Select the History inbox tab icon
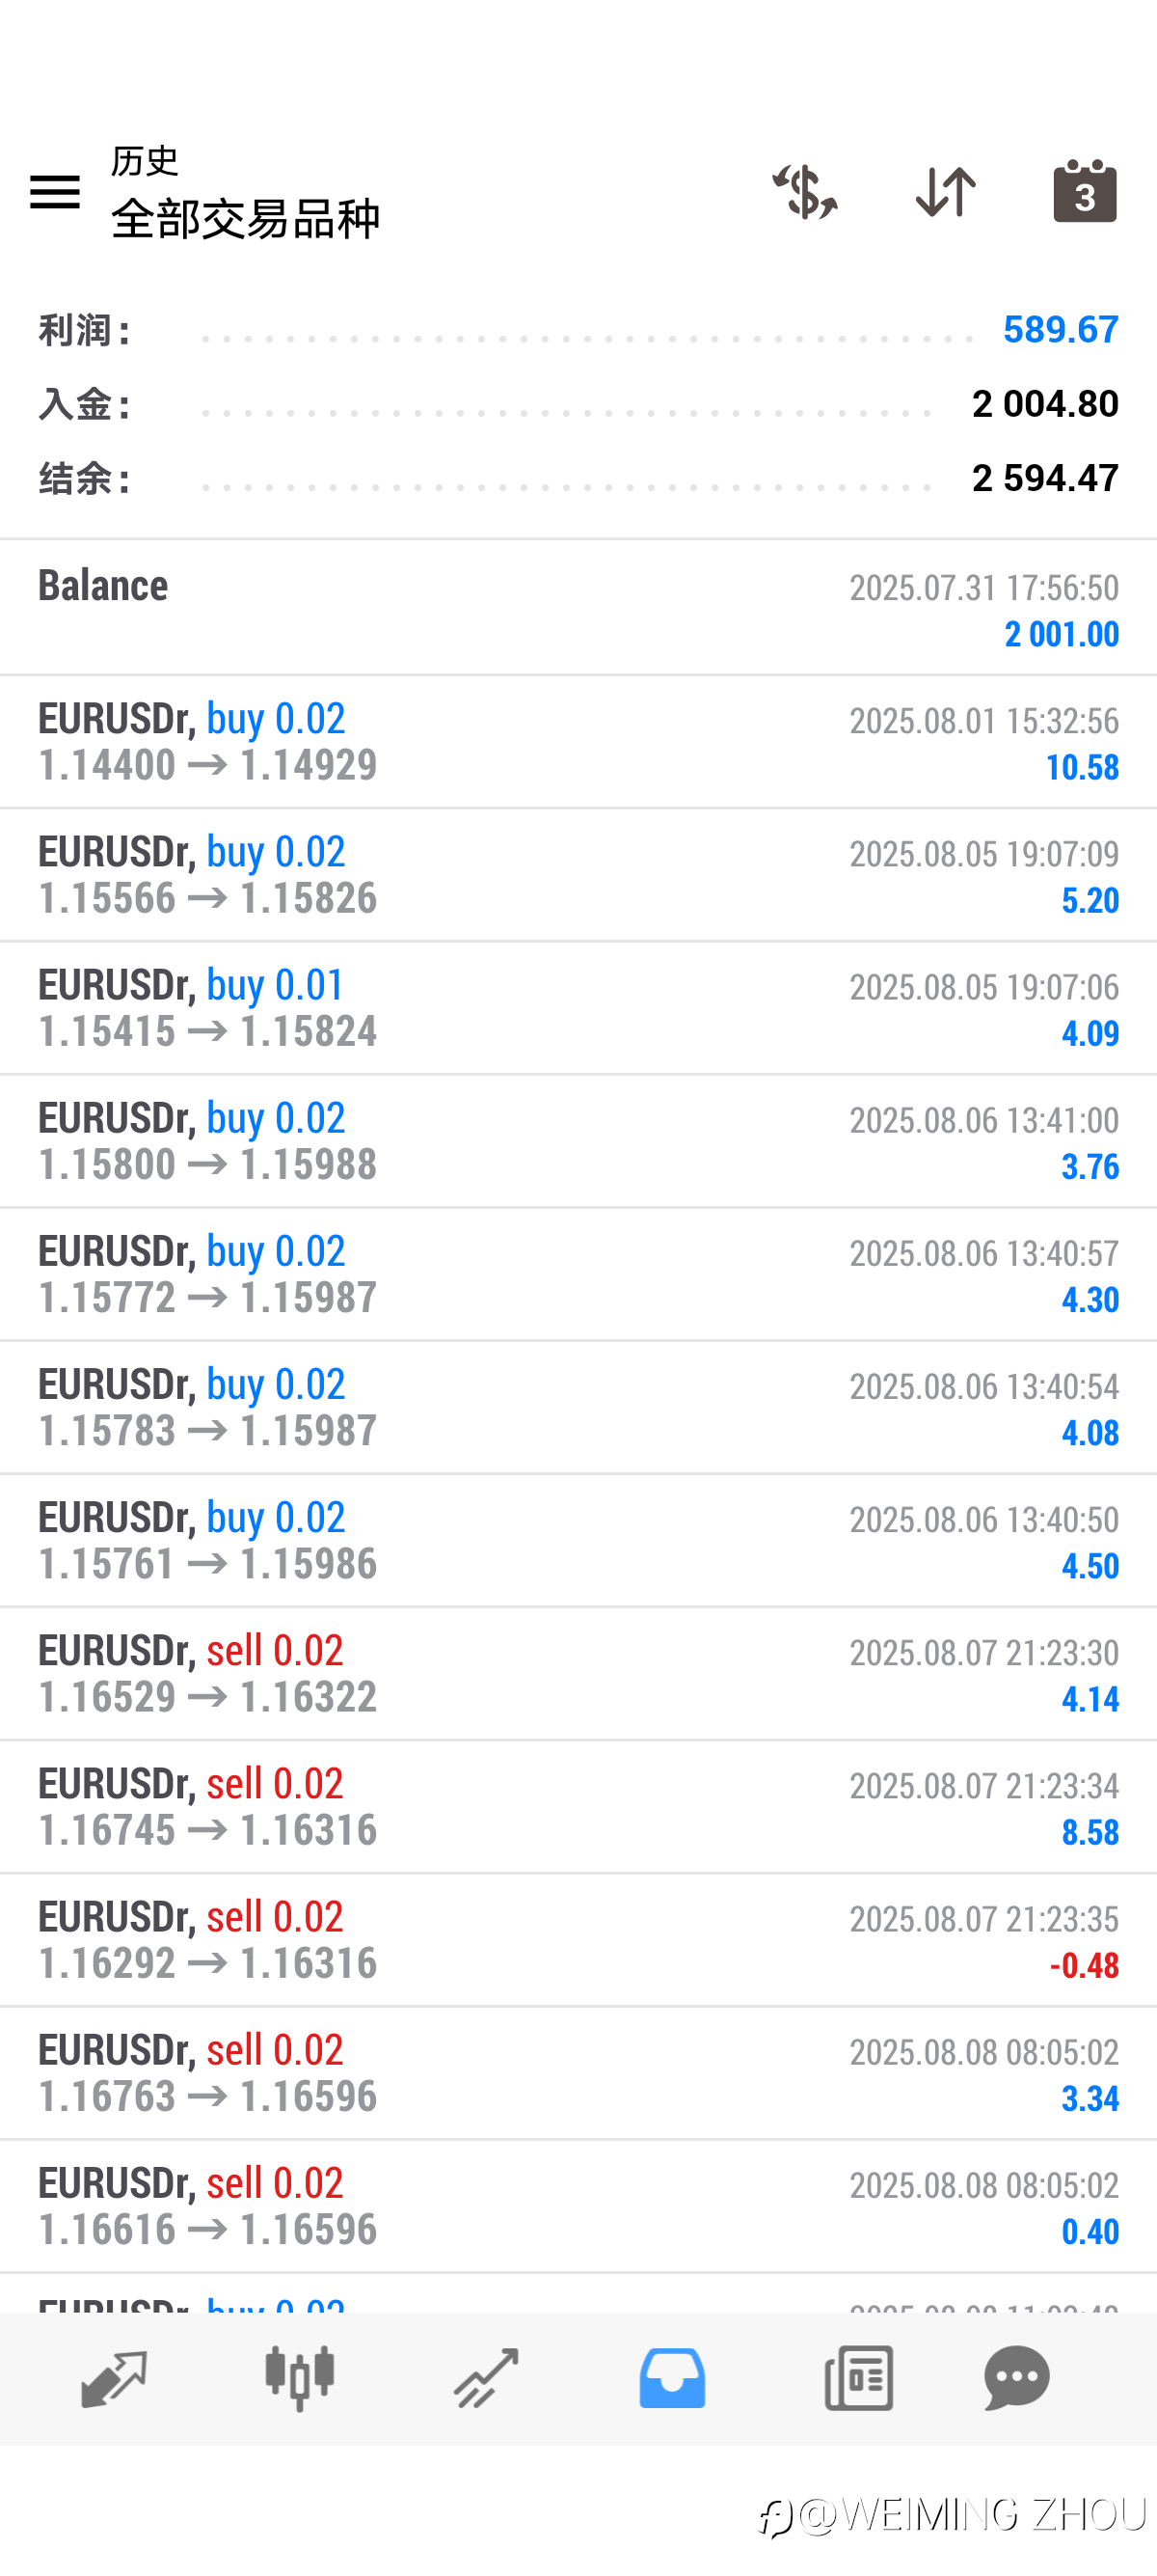1157x2576 pixels. click(672, 2378)
